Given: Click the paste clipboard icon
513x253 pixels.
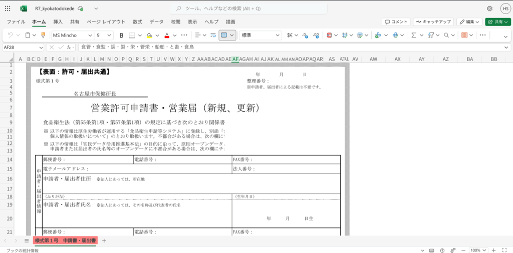Looking at the screenshot, I should pyautogui.click(x=28, y=35).
